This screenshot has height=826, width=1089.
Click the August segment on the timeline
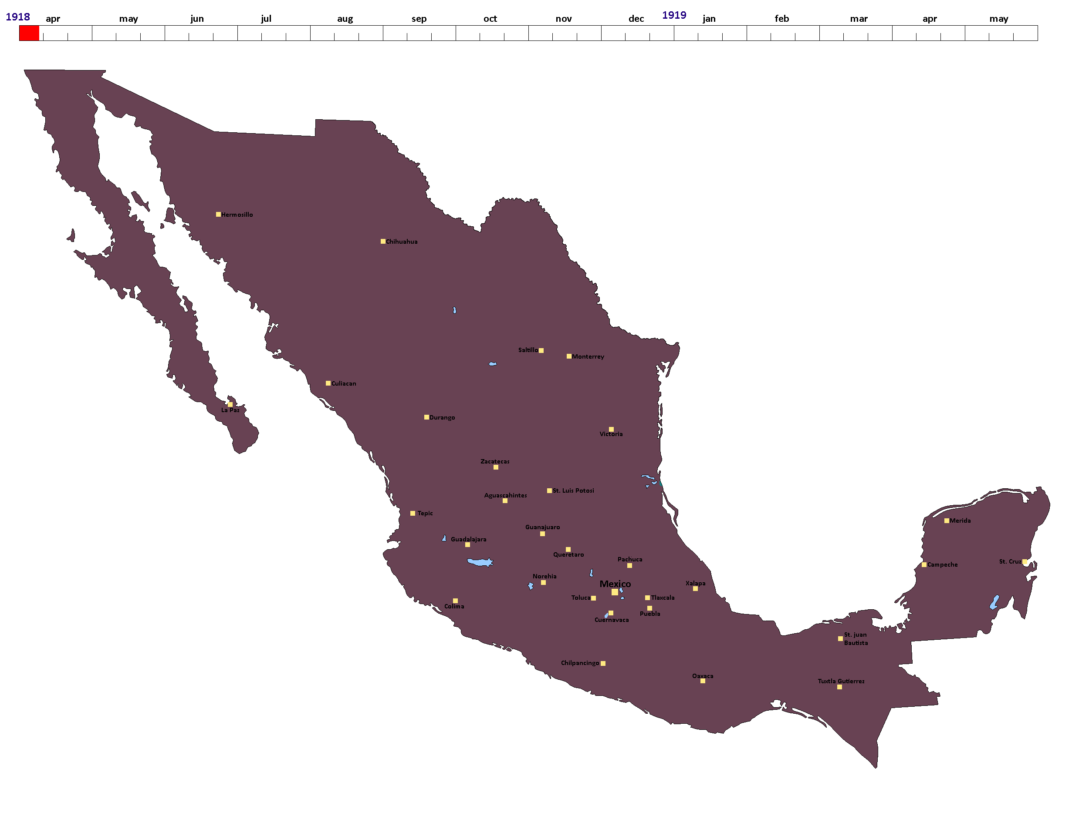[x=346, y=33]
